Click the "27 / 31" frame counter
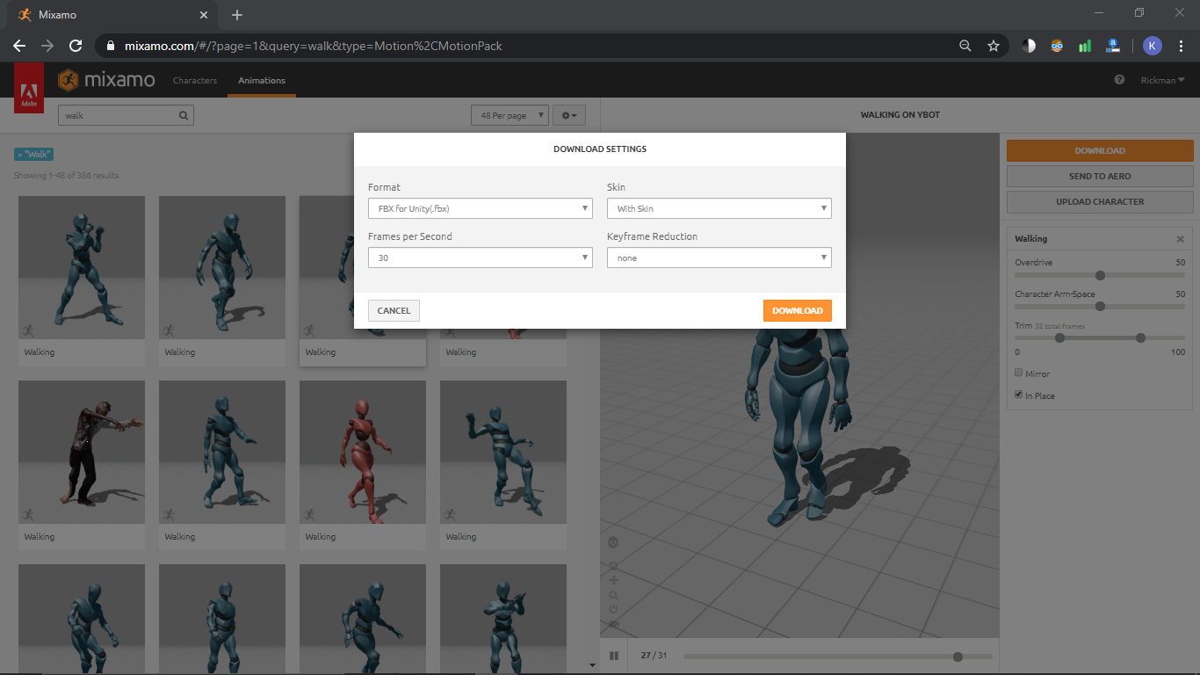The width and height of the screenshot is (1200, 675). point(654,656)
